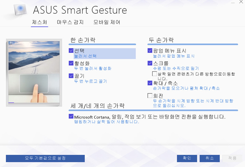245x167 pixels.
Task: Click 탭핑하거나 살짝 밀어 사용합니다 description
Action: click(106, 122)
